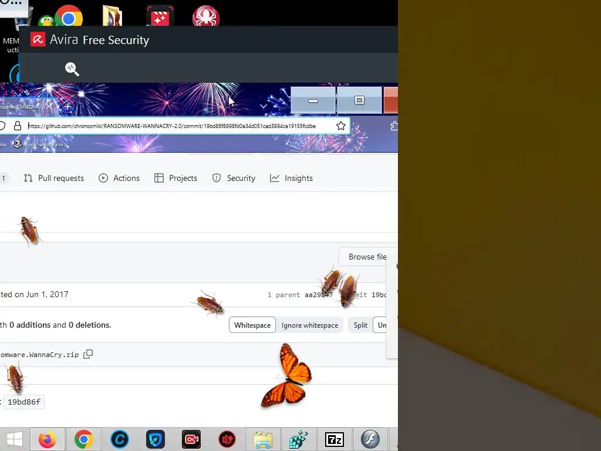Open 7-Zip from the taskbar
The width and height of the screenshot is (601, 451).
click(334, 439)
